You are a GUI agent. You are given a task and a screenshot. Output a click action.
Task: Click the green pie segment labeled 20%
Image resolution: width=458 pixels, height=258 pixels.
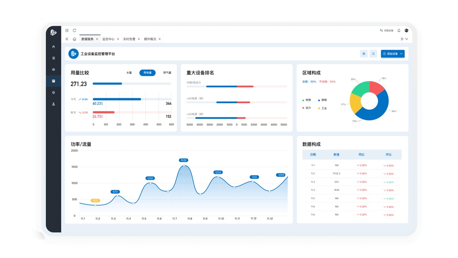(360, 89)
